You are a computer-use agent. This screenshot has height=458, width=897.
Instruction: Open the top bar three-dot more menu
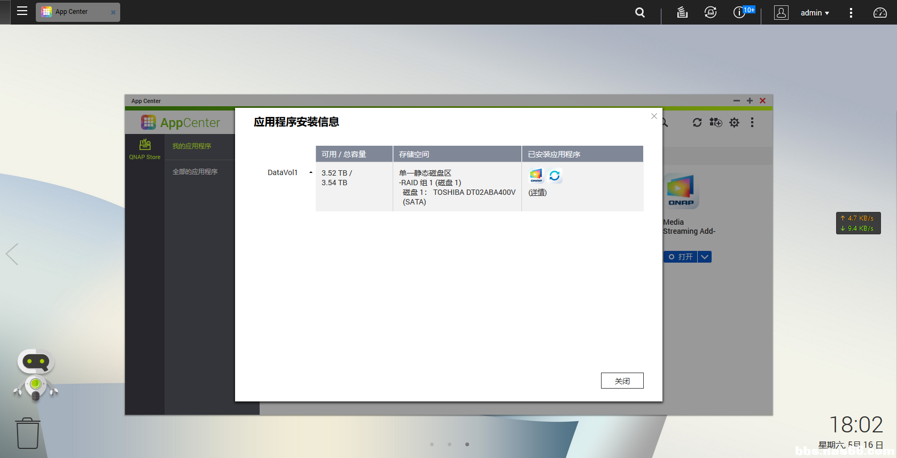coord(851,12)
